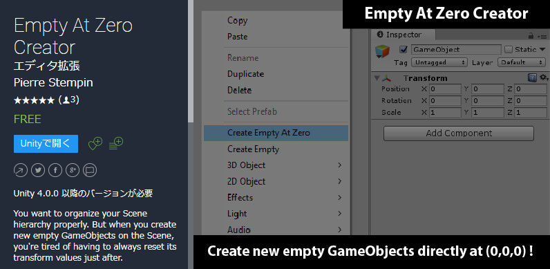Expand the Light submenu arrow
550x269 pixels.
coord(339,214)
